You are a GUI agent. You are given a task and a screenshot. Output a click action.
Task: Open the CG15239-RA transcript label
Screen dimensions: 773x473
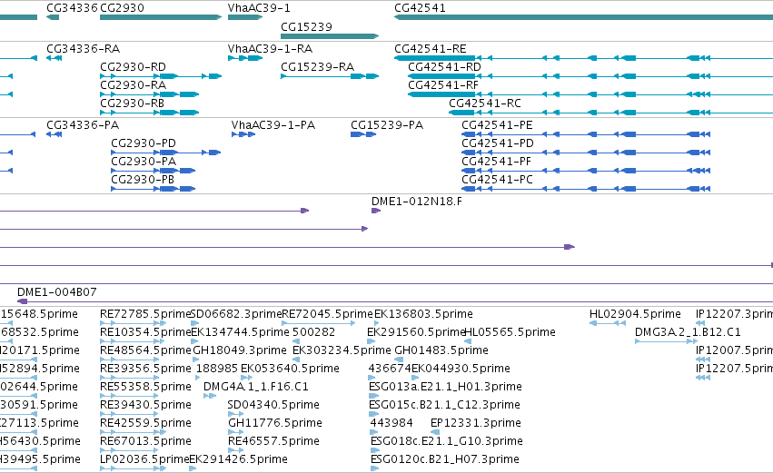[318, 66]
